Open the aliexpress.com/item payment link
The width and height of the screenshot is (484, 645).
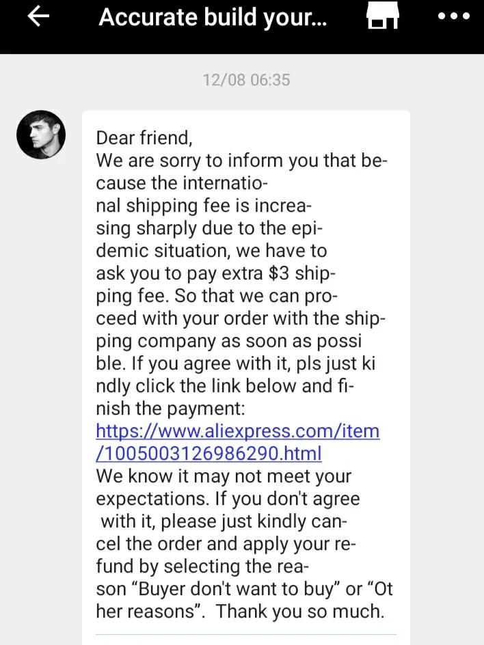click(237, 431)
